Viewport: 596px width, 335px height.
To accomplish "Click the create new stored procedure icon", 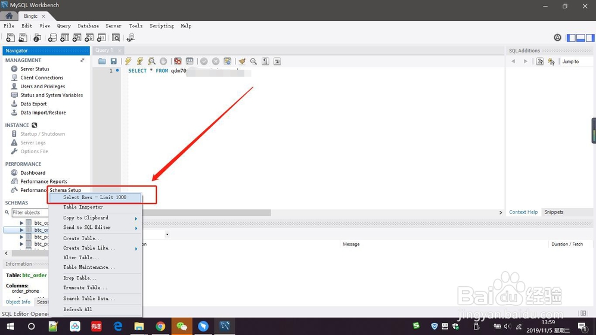I will click(89, 38).
